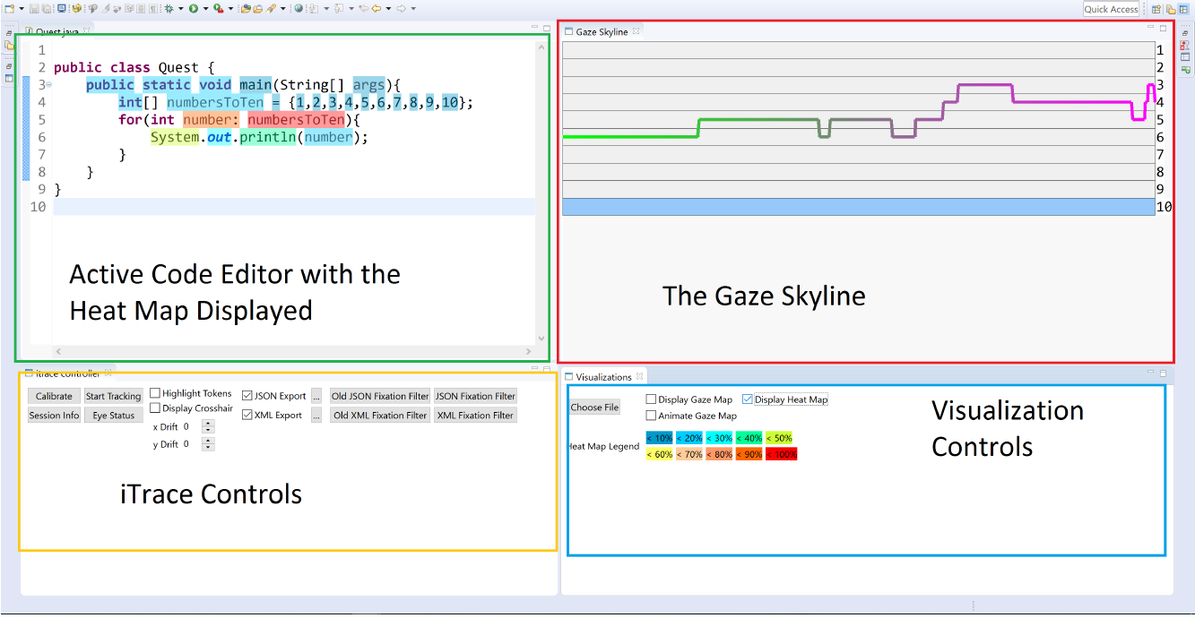Open the Run button dropdown arrow
The width and height of the screenshot is (1195, 618).
click(x=204, y=9)
